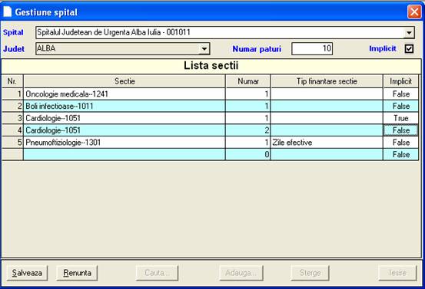Image resolution: width=425 pixels, height=289 pixels.
Task: Click Tip finantare cell of Oncologie row
Action: pyautogui.click(x=327, y=94)
